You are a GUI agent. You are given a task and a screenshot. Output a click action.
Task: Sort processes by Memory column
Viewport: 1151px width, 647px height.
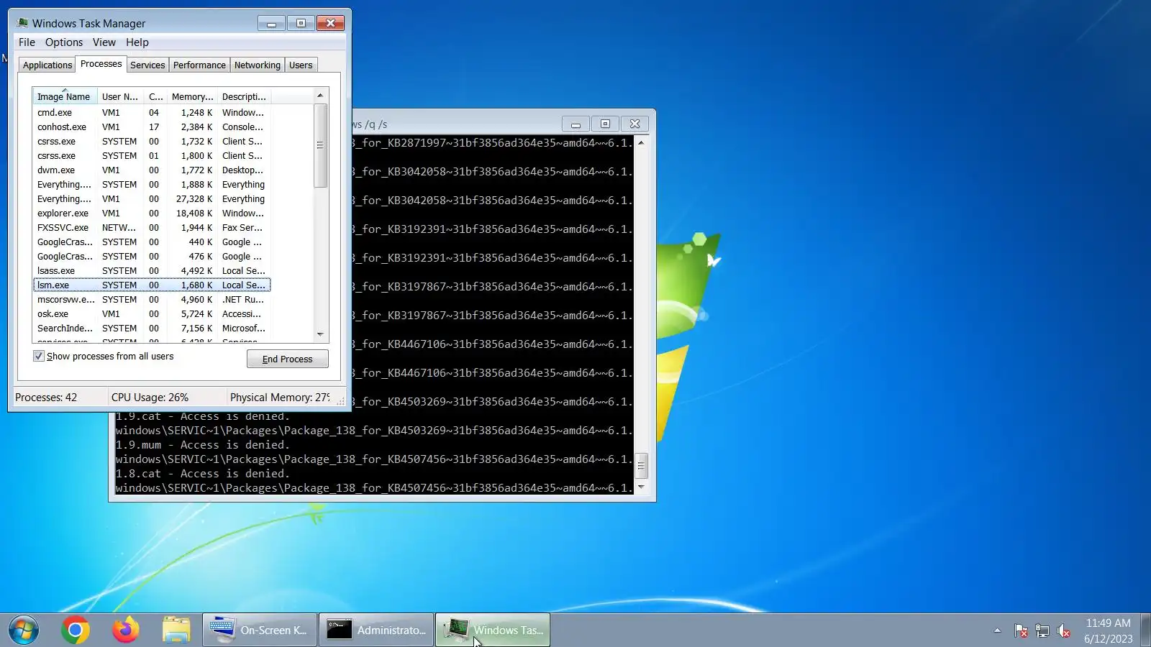[192, 96]
